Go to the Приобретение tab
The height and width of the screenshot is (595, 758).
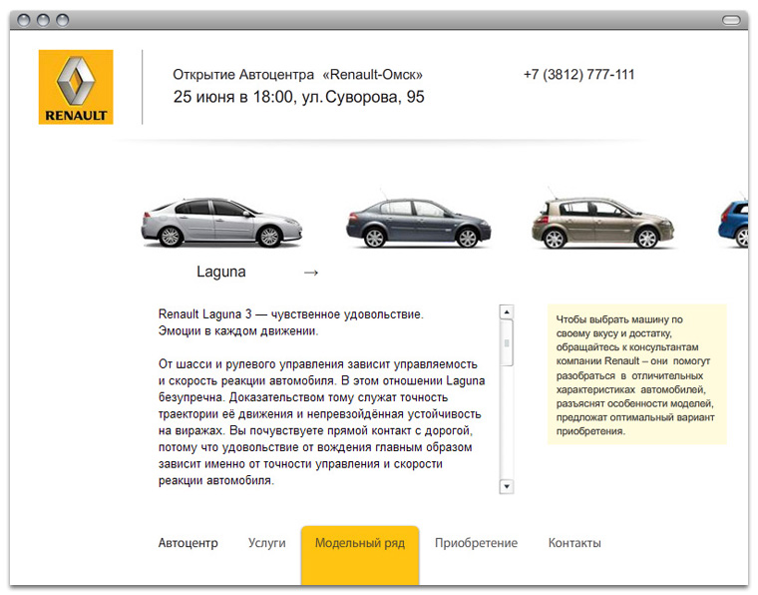(x=476, y=543)
